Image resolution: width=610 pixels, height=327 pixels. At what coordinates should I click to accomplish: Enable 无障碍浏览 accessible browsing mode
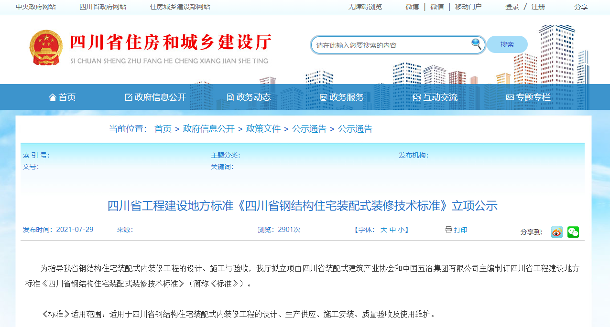tap(365, 7)
